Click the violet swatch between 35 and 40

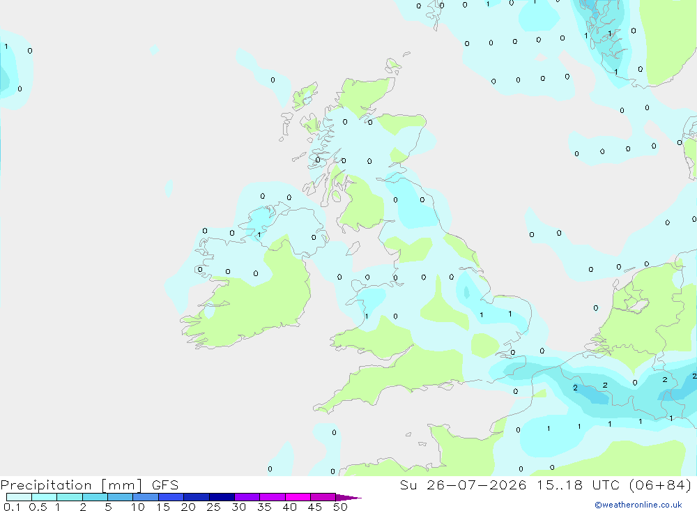(273, 497)
